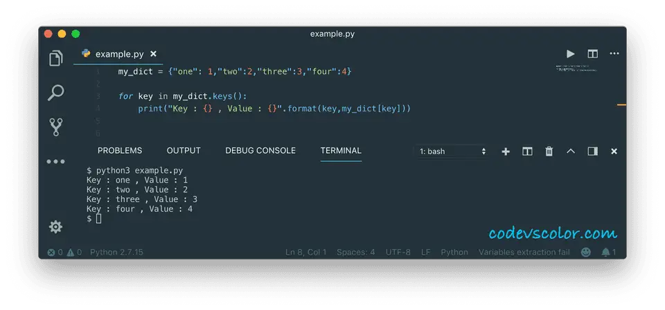The height and width of the screenshot is (310, 665).
Task: Click Ln 8, Col 1 status item
Action: click(306, 253)
